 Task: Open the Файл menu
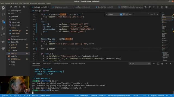click(2, 4)
